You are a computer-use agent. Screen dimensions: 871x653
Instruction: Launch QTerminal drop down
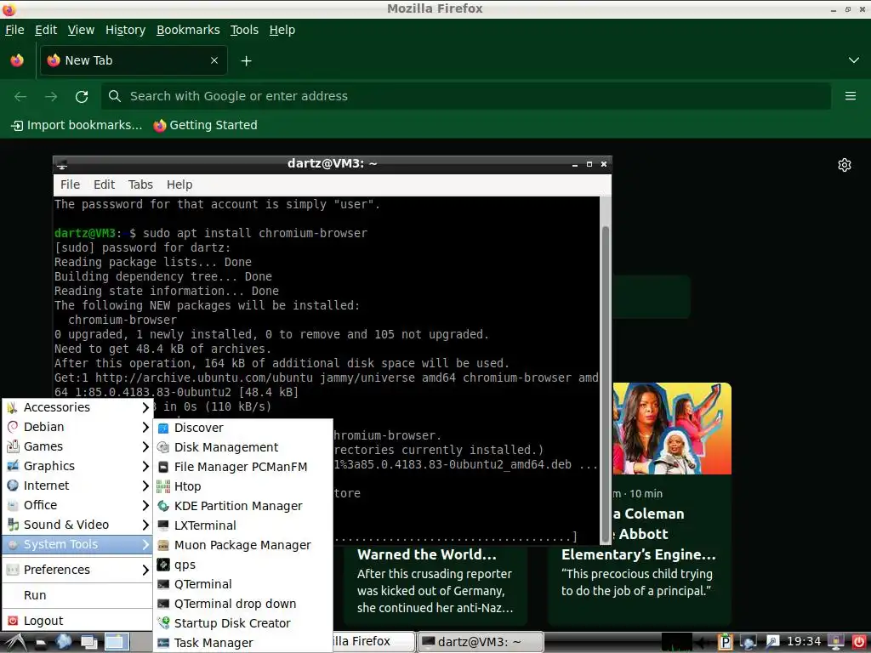click(x=242, y=604)
